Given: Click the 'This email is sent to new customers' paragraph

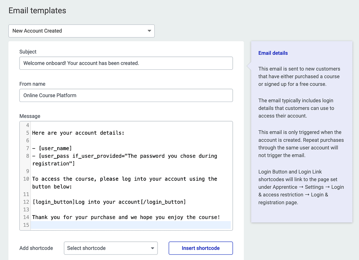Looking at the screenshot, I should point(299,76).
